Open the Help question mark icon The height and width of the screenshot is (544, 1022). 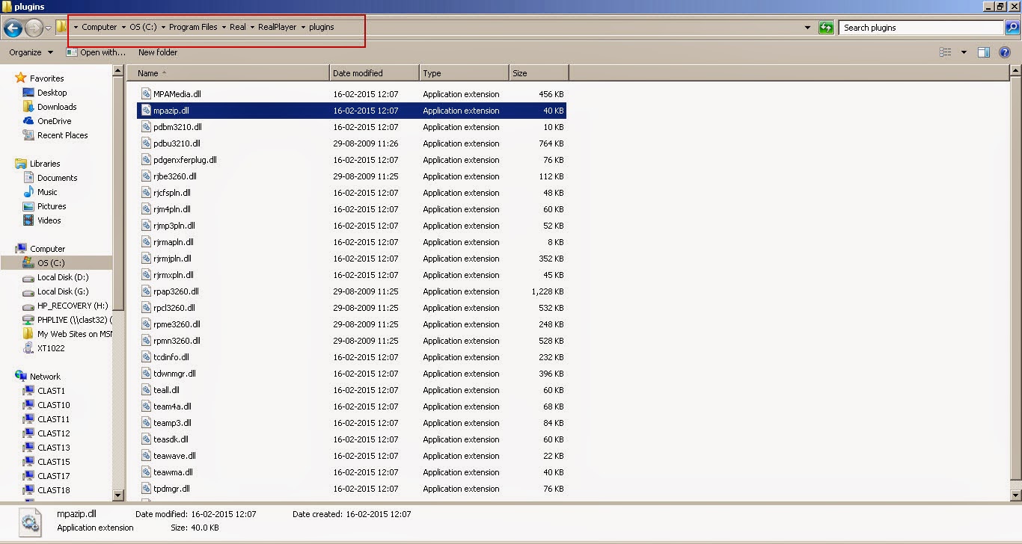(x=1006, y=52)
